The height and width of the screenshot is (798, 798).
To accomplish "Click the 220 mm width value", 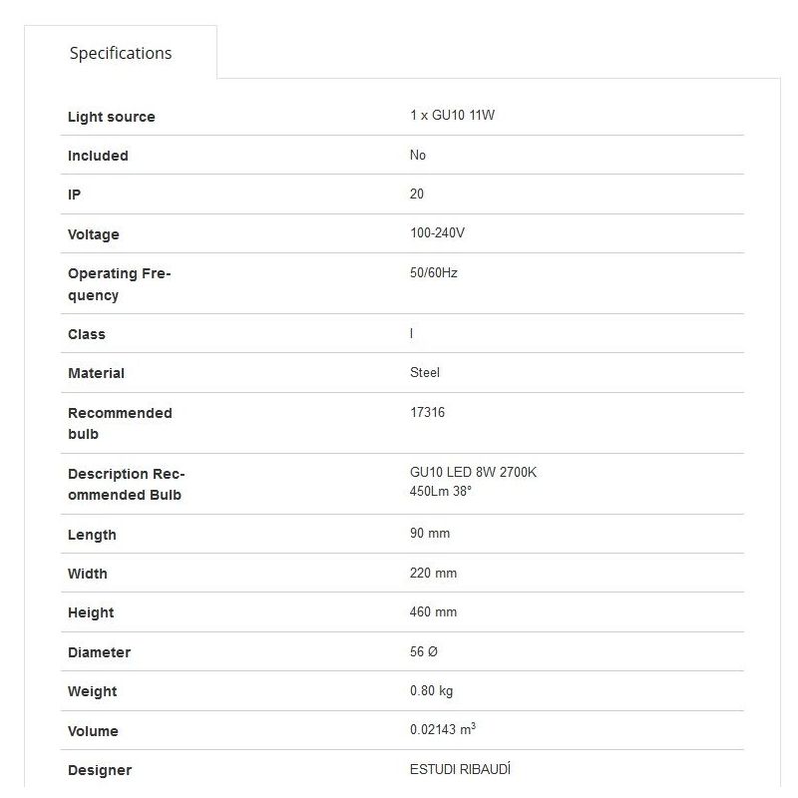I will (x=433, y=574).
